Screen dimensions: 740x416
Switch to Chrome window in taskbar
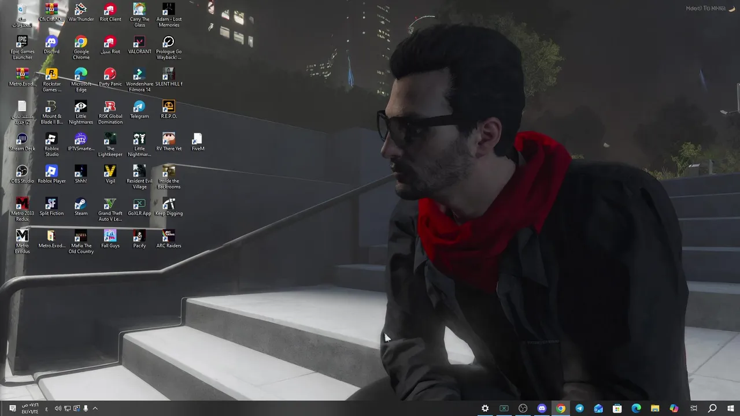[x=560, y=408]
